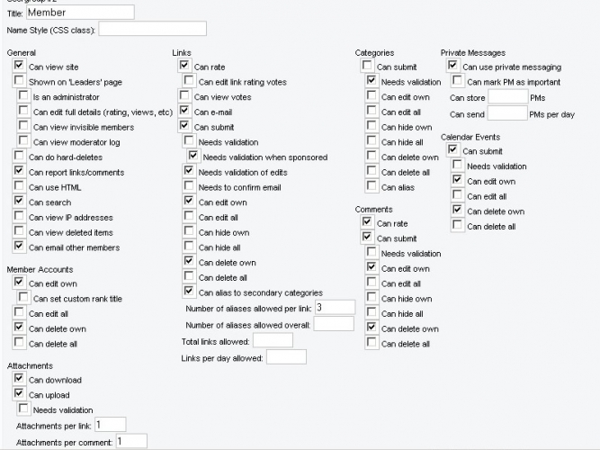Viewport: 600px width, 450px height.
Task: Check 'Can do hard-deletes' option
Action: [x=19, y=157]
